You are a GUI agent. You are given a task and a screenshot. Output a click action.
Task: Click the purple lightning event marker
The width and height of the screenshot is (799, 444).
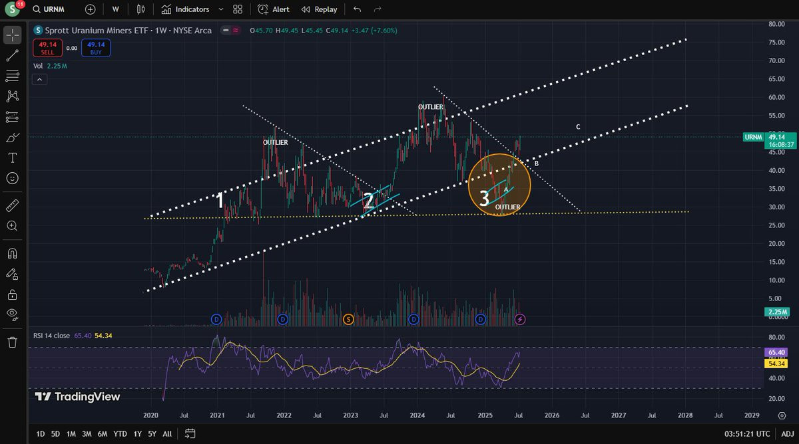tap(520, 320)
